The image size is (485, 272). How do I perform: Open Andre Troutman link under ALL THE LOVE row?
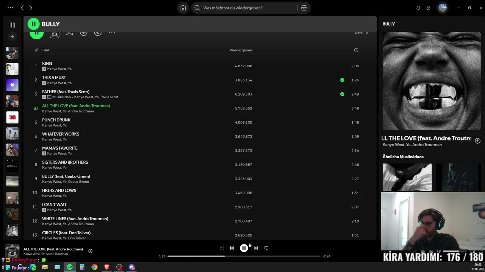pyautogui.click(x=81, y=111)
